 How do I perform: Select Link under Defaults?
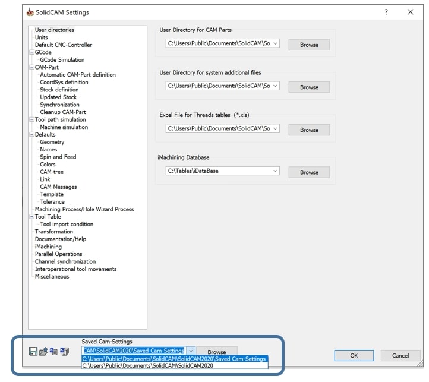[45, 179]
